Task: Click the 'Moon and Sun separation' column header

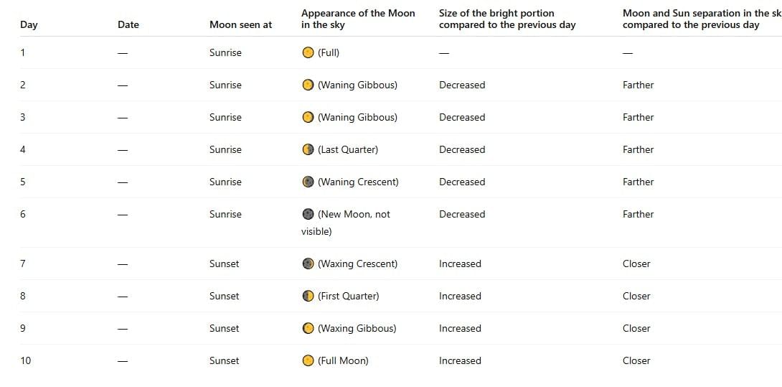Action: click(x=699, y=19)
